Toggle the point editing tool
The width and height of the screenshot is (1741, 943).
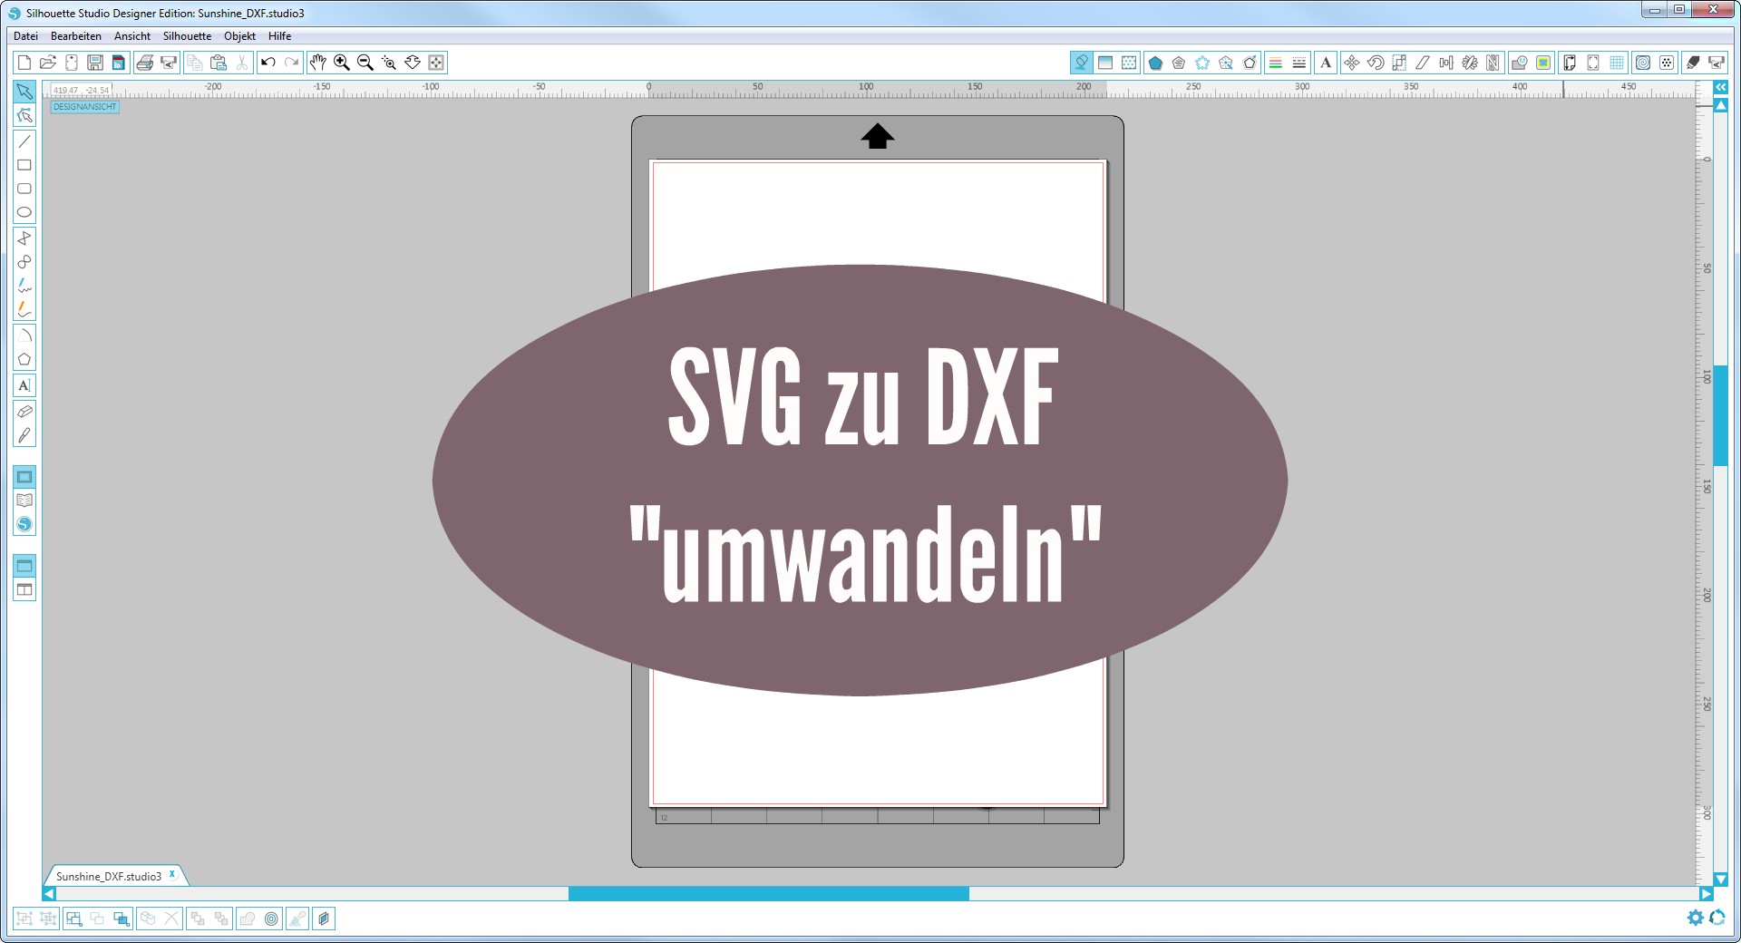(x=24, y=116)
